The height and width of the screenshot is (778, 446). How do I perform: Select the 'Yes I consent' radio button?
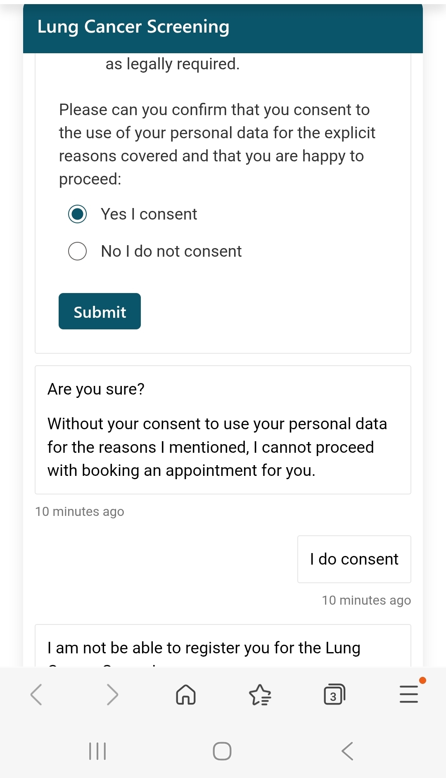(78, 214)
